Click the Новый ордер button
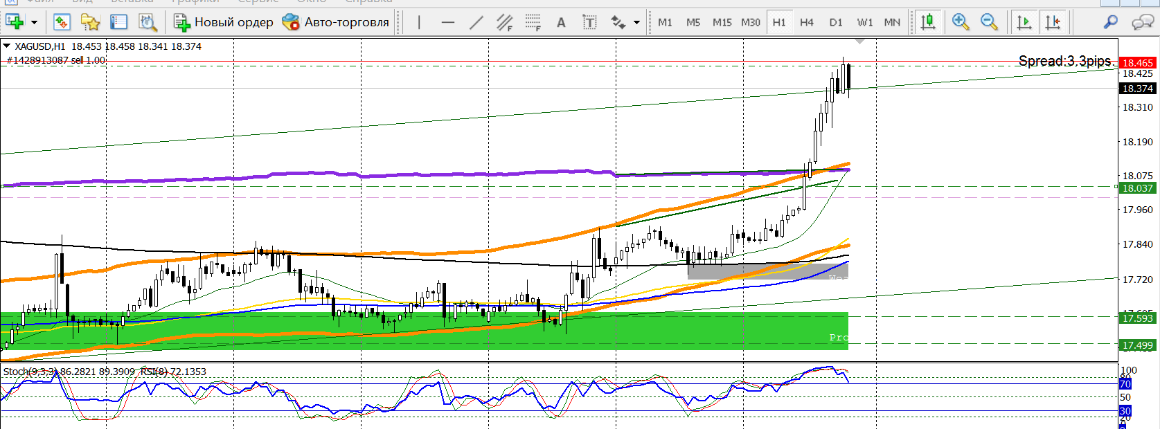This screenshot has width=1160, height=429. pos(224,22)
